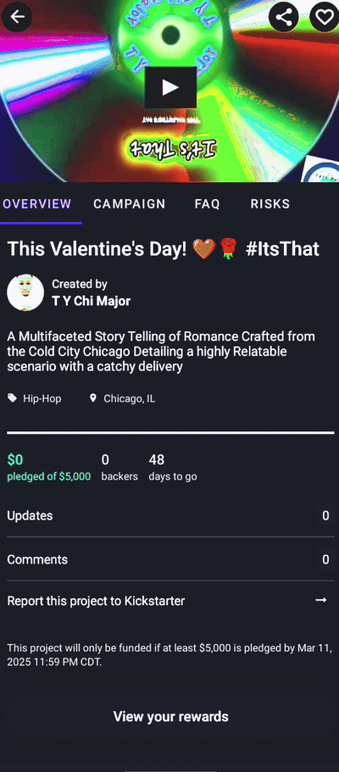Open the FAQ tab

point(207,204)
